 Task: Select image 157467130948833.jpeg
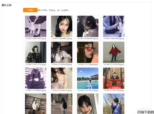point(62,26)
